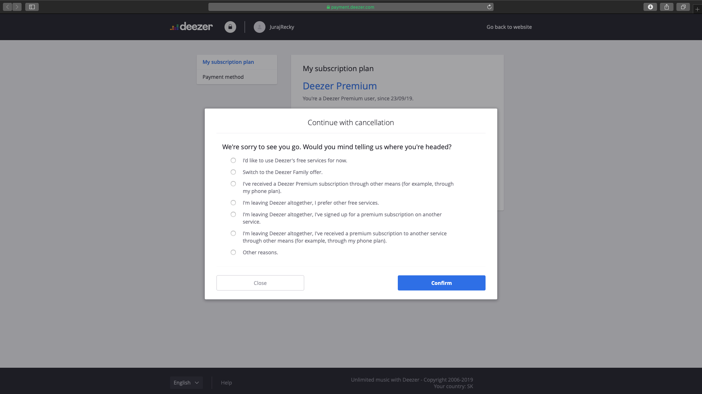Select the "I prefer other free services" option
702x394 pixels.
click(233, 203)
